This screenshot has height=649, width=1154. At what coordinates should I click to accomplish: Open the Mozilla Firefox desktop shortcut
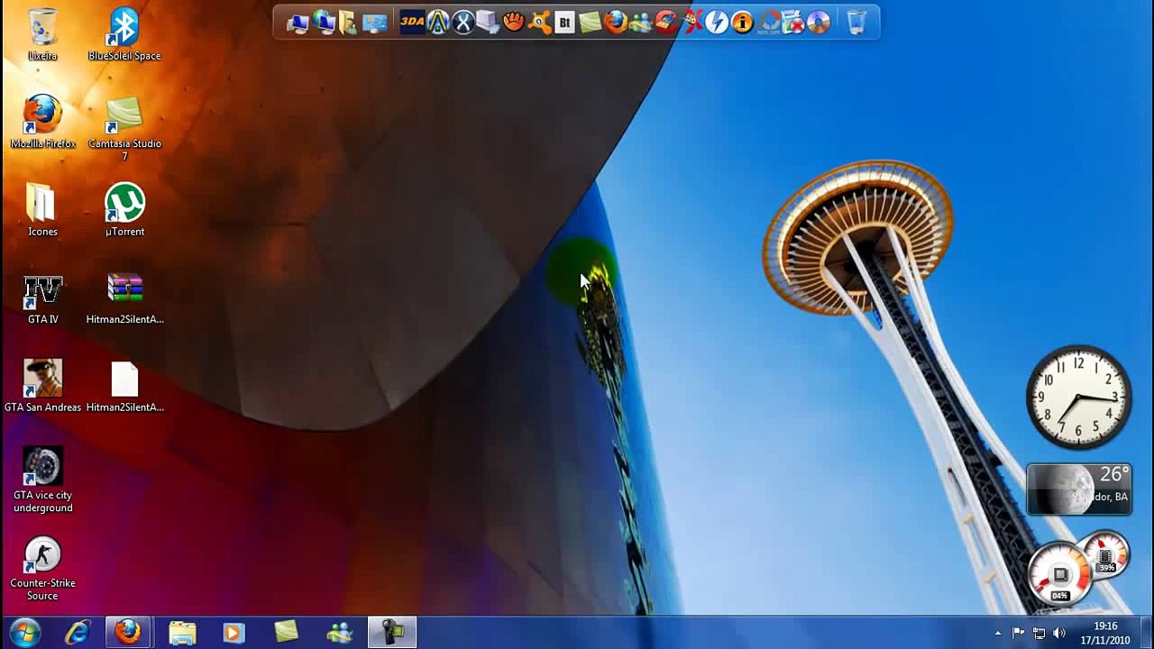(42, 122)
